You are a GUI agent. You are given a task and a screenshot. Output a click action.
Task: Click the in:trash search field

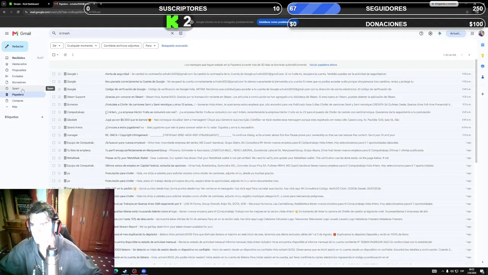point(114,33)
